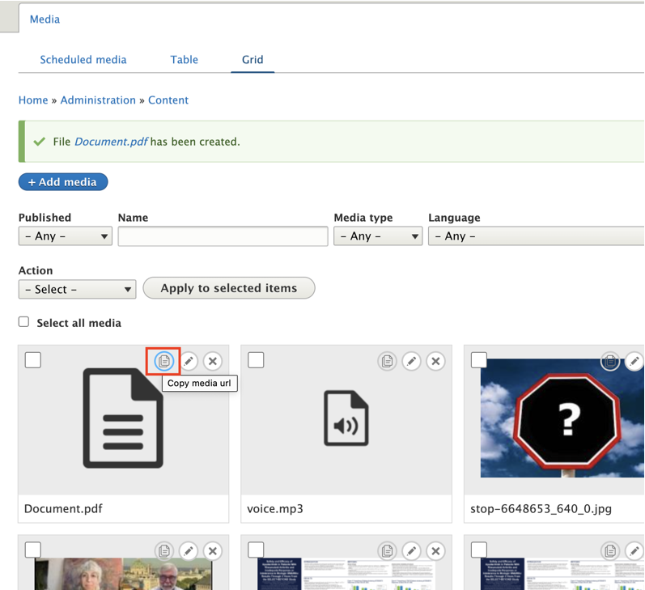645x590 pixels.
Task: Delete the voice.mp3 media item
Action: (x=435, y=361)
